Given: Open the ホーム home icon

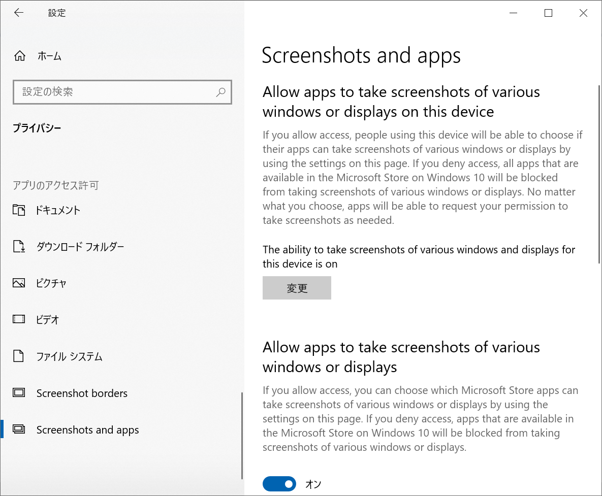Looking at the screenshot, I should [x=20, y=56].
